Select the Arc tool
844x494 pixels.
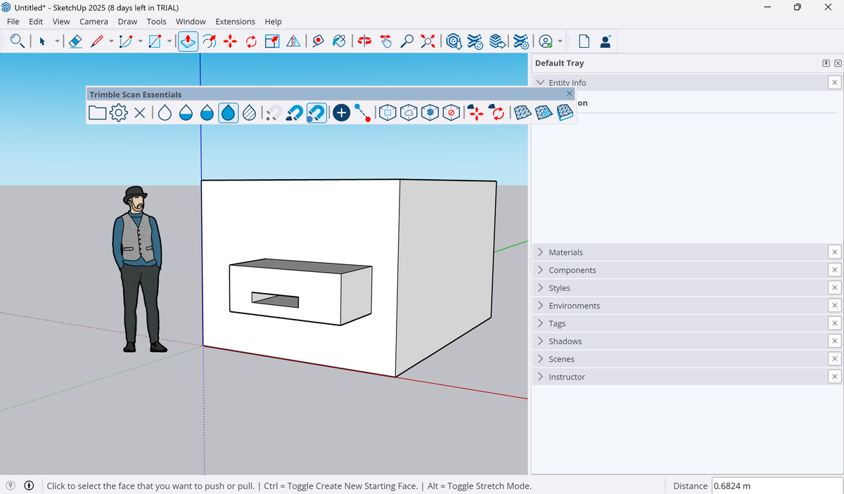[x=126, y=41]
